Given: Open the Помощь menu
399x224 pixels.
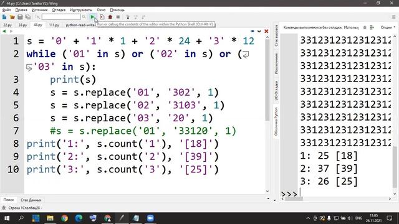Looking at the screenshot, I should (x=117, y=10).
